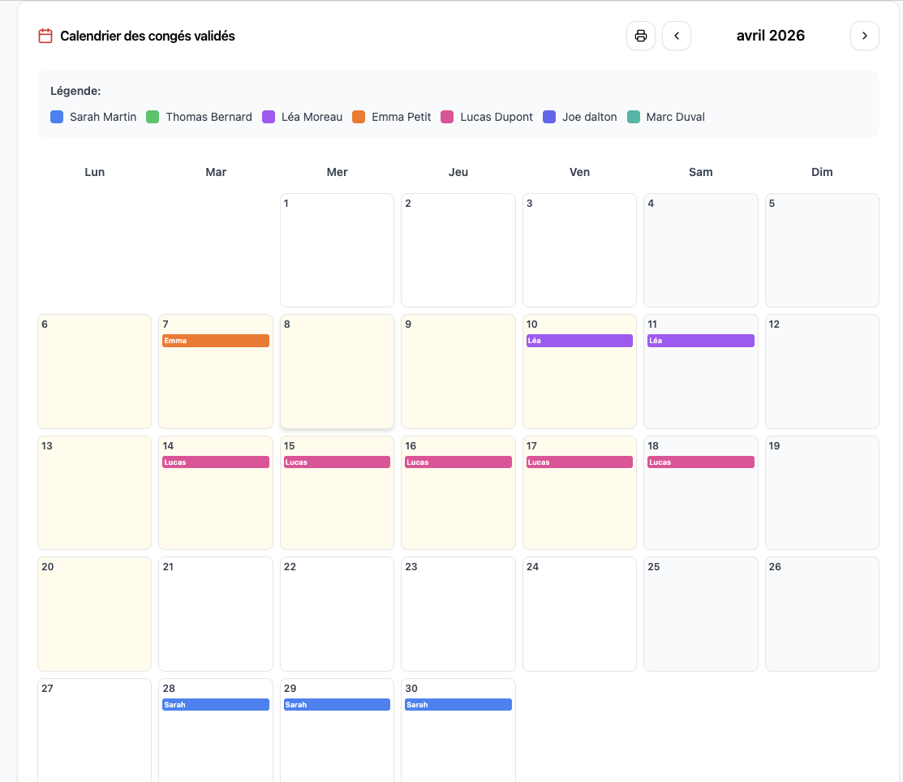Go to next month with right chevron
Image resolution: width=903 pixels, height=782 pixels.
(864, 36)
